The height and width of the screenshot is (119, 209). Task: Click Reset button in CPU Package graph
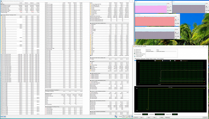pyautogui.click(x=178, y=23)
